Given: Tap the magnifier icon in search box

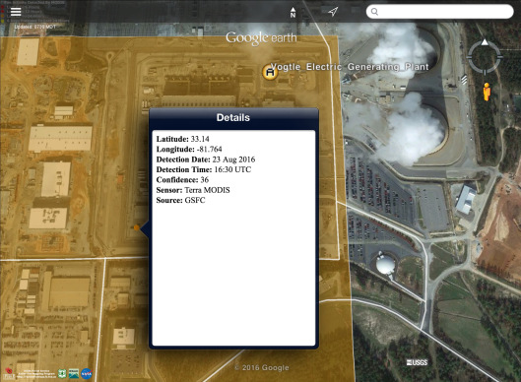Looking at the screenshot, I should 374,12.
